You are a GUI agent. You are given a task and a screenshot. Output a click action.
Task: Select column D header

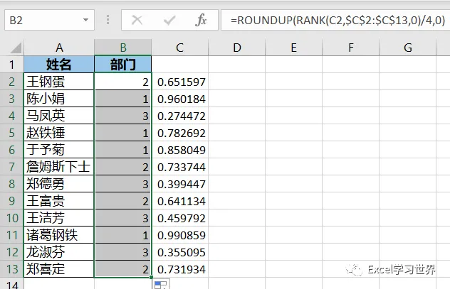point(237,48)
